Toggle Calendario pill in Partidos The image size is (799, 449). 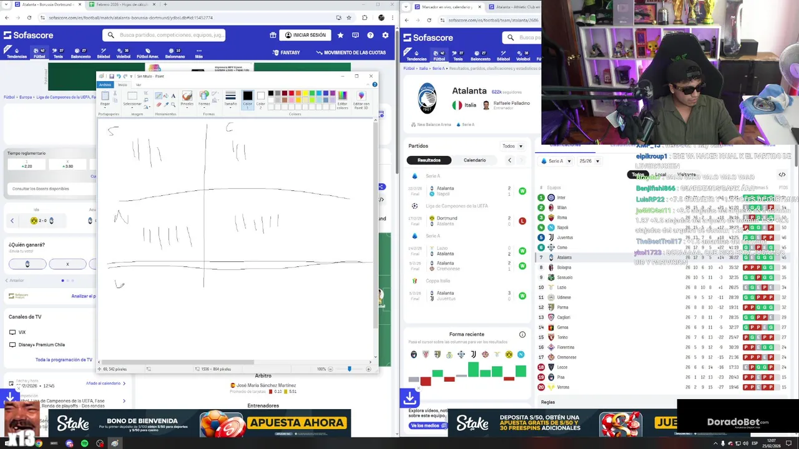coord(474,160)
